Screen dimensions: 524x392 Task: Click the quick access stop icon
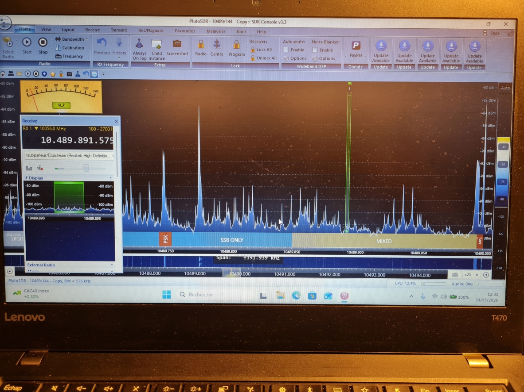(36, 73)
